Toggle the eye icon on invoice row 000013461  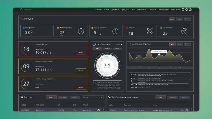pos(99,110)
